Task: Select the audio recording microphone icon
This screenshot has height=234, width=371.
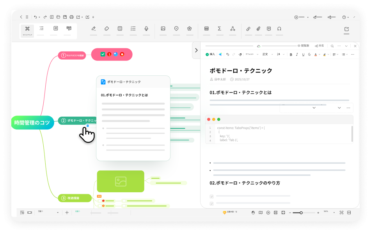Action: [147, 28]
